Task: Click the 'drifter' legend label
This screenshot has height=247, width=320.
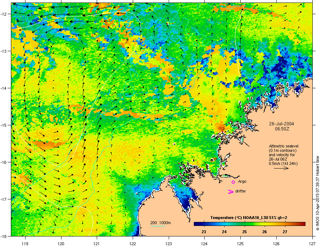Action: pyautogui.click(x=241, y=191)
